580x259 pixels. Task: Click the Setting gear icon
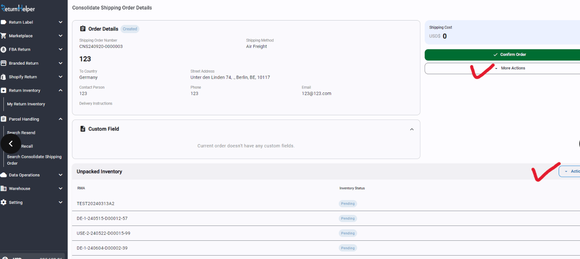pyautogui.click(x=4, y=202)
